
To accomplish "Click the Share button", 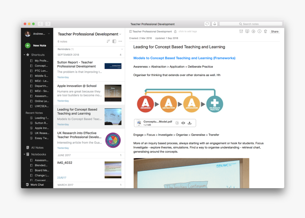I will tap(274, 32).
